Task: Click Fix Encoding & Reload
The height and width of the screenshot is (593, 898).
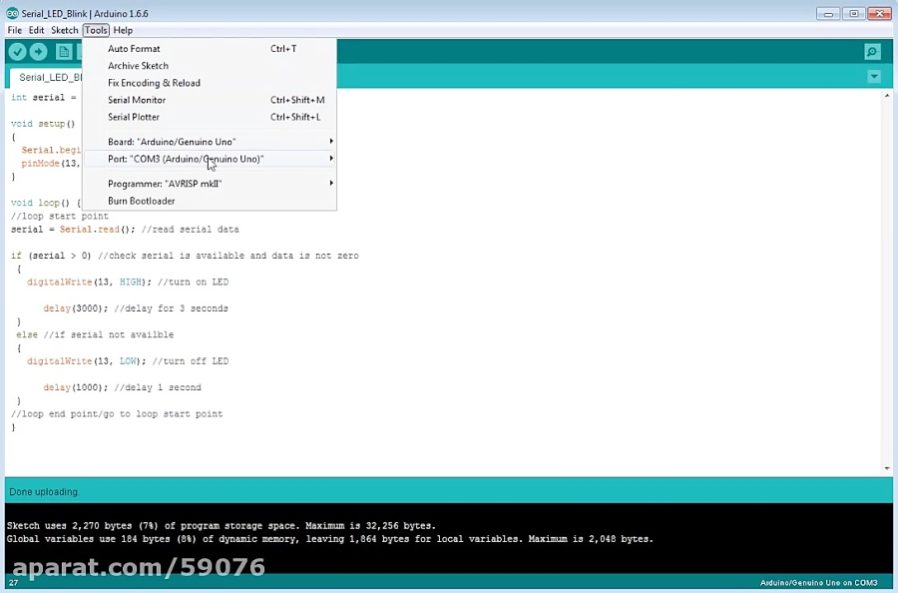Action: [x=154, y=83]
